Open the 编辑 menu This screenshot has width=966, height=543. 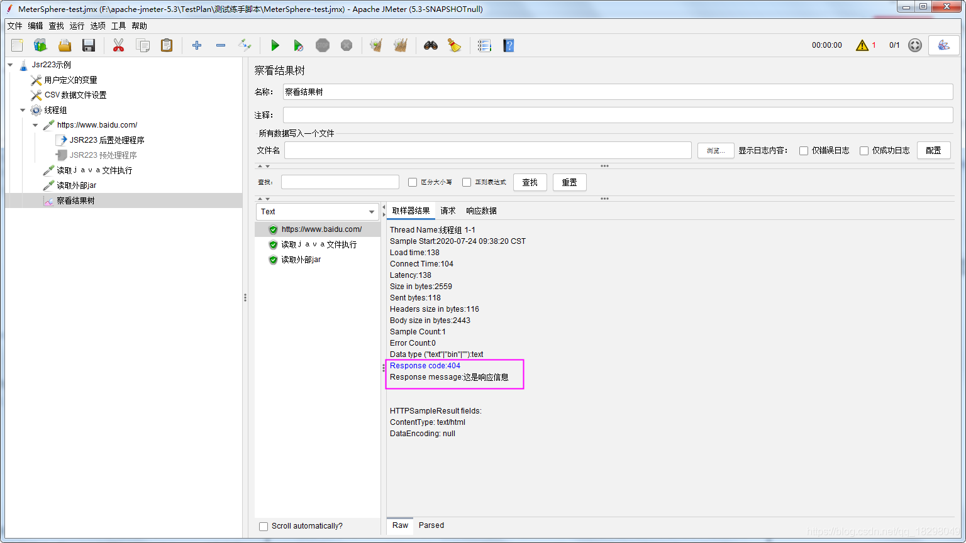(x=35, y=26)
